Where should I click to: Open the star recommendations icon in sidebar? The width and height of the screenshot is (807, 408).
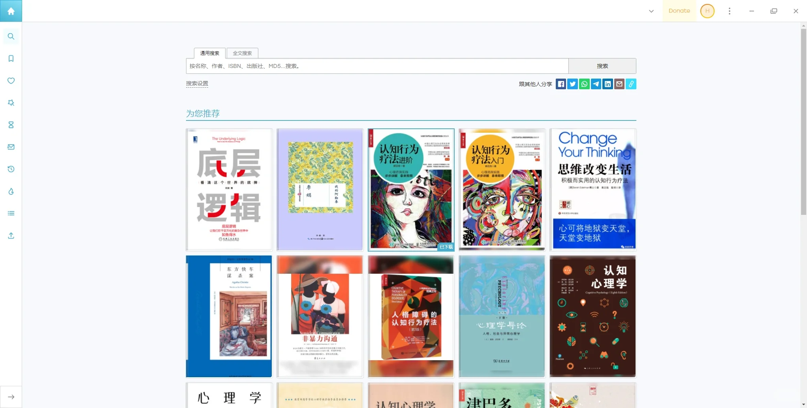click(11, 103)
